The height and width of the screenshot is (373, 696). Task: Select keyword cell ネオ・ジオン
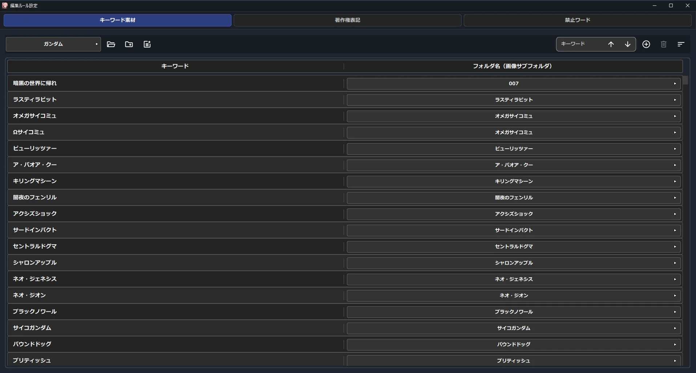[x=175, y=295]
